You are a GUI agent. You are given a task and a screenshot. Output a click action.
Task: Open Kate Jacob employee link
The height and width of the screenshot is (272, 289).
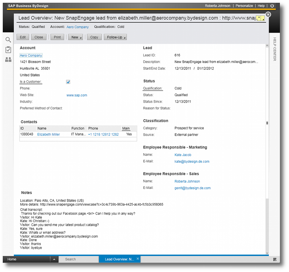[183, 155]
